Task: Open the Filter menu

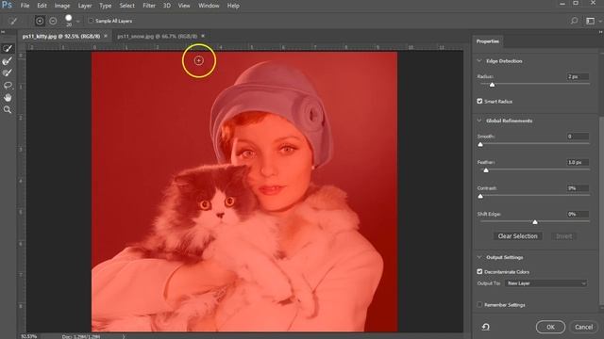Action: [x=149, y=6]
